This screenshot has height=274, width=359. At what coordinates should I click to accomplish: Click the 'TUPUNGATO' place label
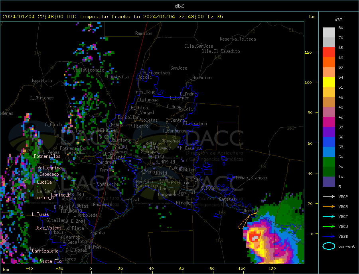tap(71, 211)
